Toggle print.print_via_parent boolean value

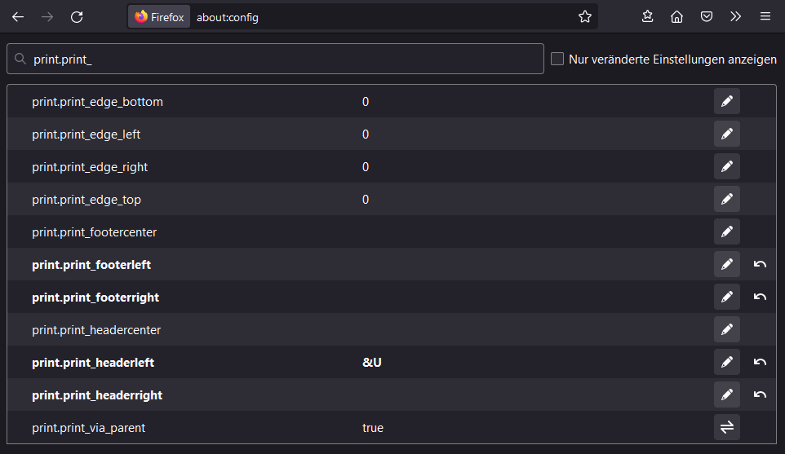click(x=726, y=428)
